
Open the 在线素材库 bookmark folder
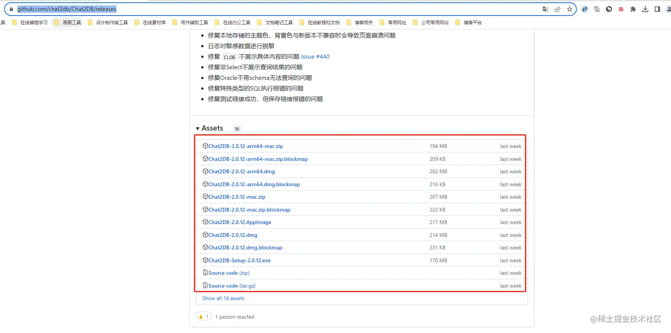[150, 22]
